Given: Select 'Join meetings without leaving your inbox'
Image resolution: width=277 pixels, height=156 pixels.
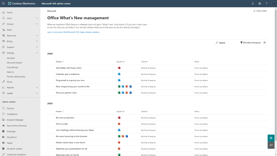Looking at the screenshot, I should (x=75, y=130).
